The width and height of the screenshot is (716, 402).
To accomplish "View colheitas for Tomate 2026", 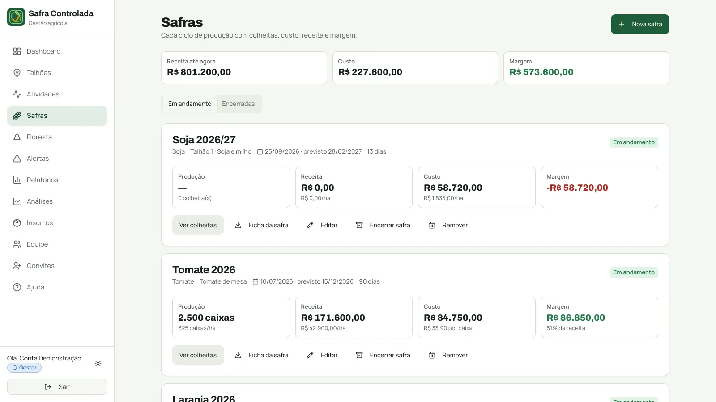I will coord(198,355).
